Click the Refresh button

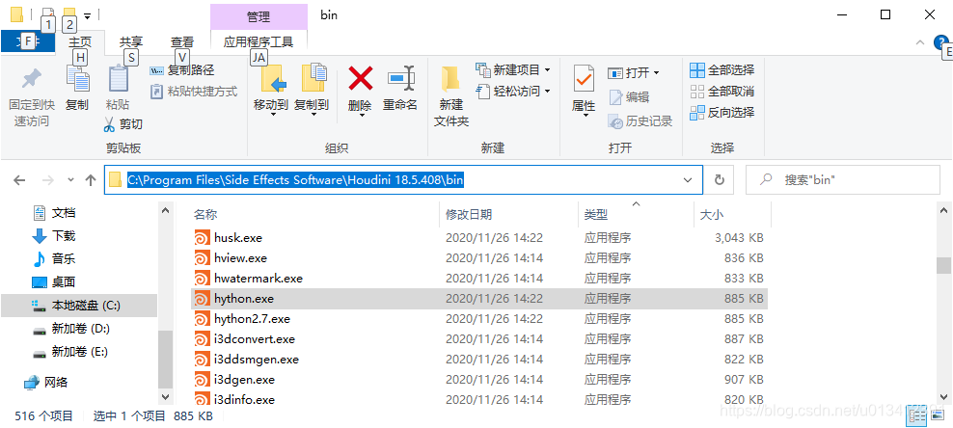coord(720,180)
